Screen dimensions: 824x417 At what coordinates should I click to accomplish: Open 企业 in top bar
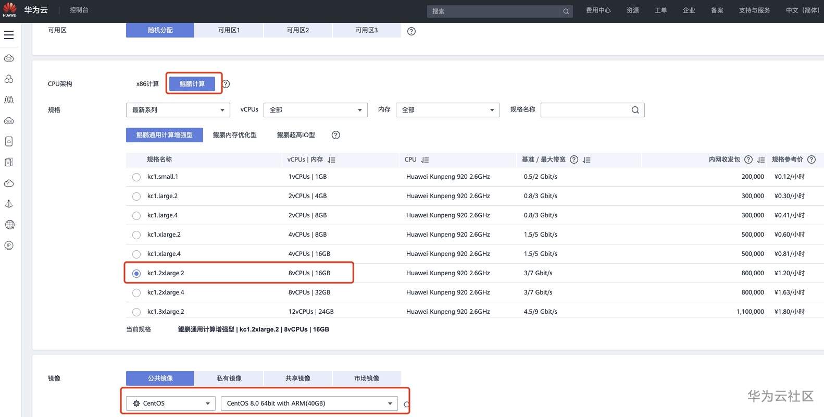[689, 10]
